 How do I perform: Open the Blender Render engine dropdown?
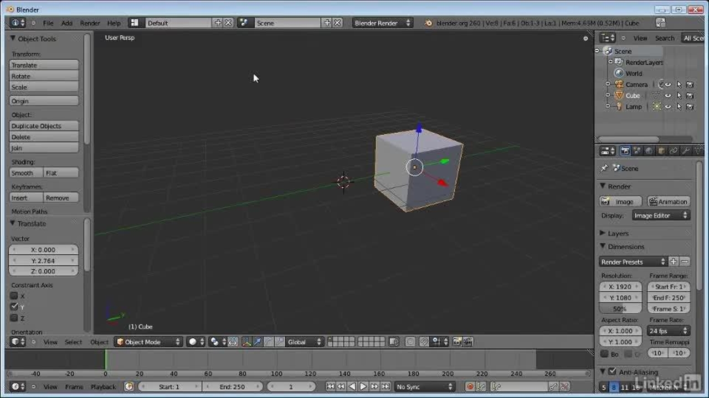pos(382,23)
